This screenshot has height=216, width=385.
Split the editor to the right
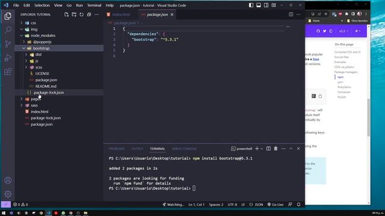pyautogui.click(x=291, y=14)
